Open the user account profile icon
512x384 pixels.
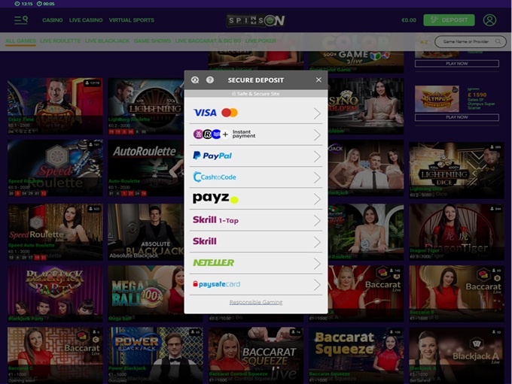click(489, 20)
